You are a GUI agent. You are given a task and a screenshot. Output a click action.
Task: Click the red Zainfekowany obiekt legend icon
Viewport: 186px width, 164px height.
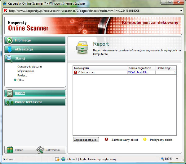(x=106, y=139)
